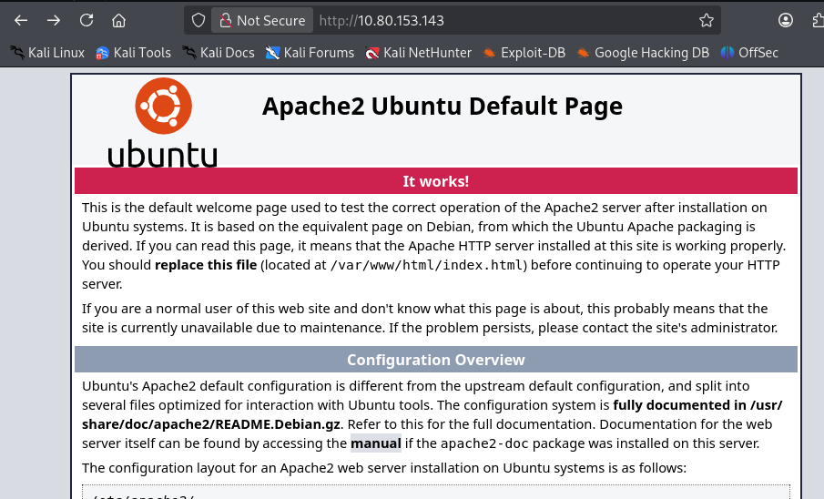The width and height of the screenshot is (824, 499).
Task: Open Google Hacking DB bookmark
Action: coord(643,53)
